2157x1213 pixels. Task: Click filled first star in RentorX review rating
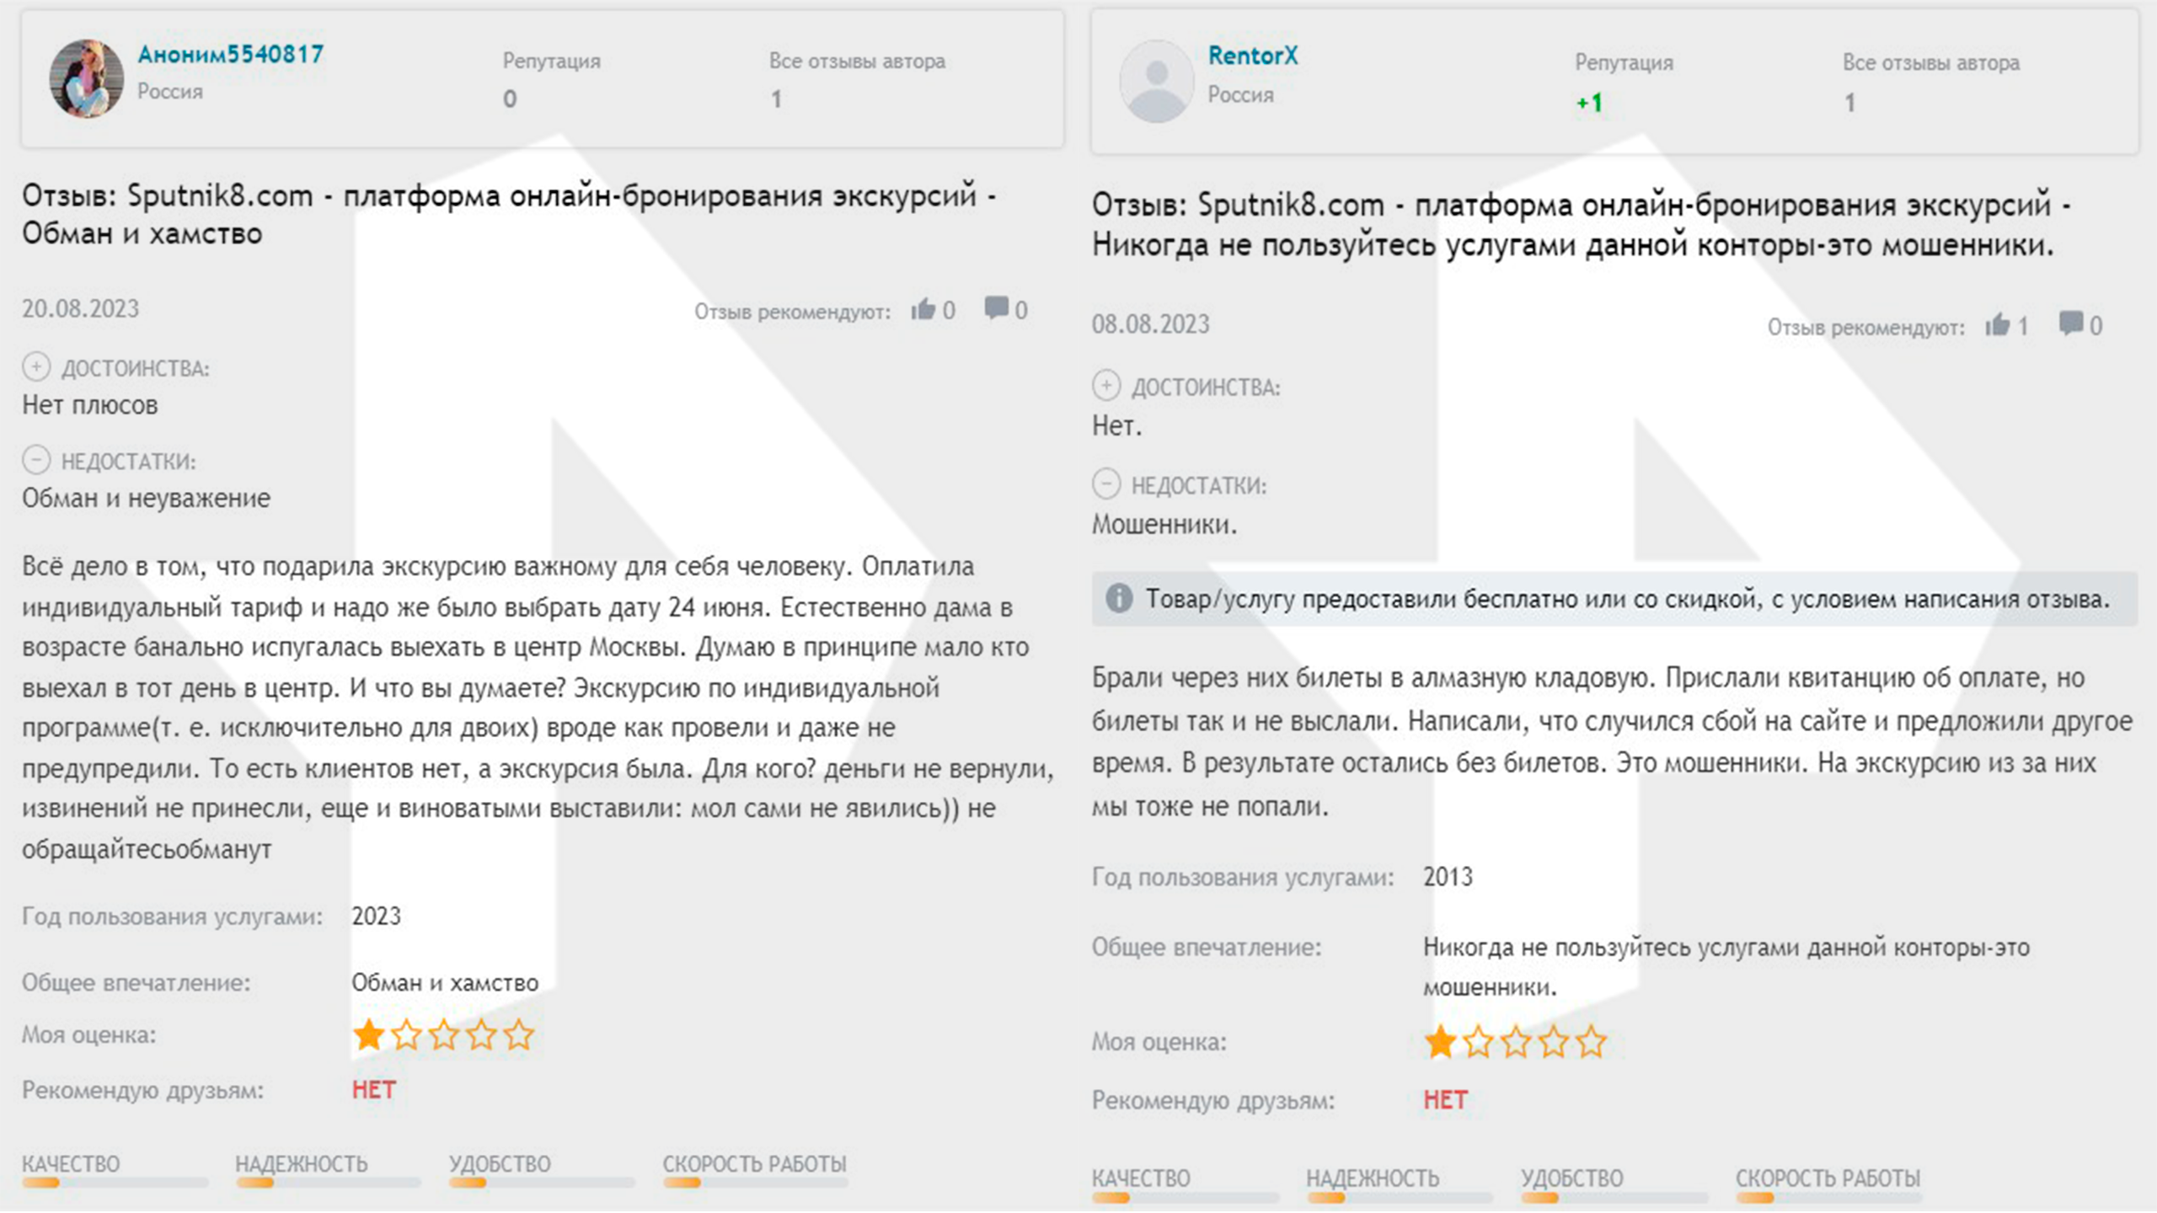[1441, 1042]
